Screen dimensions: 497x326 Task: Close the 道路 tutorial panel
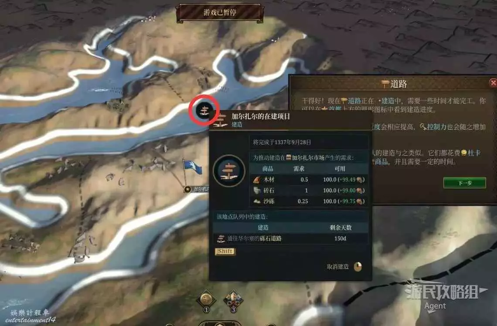click(493, 83)
